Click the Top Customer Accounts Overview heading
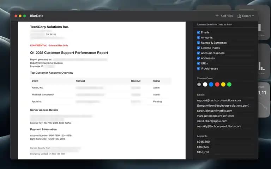The width and height of the screenshot is (271, 169). [x=52, y=73]
